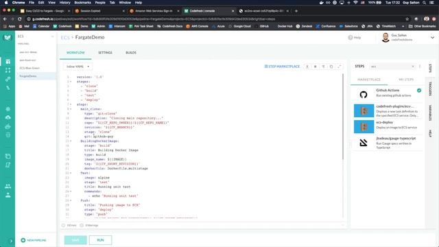Viewport: 439px width, 247px height.
Task: Select the FargateDemo pipeline in list
Action: [x=36, y=76]
